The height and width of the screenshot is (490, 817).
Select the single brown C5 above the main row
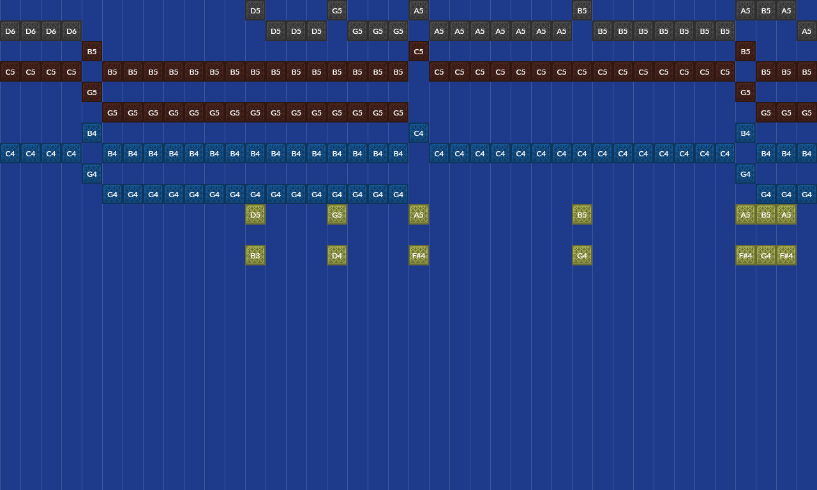[419, 51]
